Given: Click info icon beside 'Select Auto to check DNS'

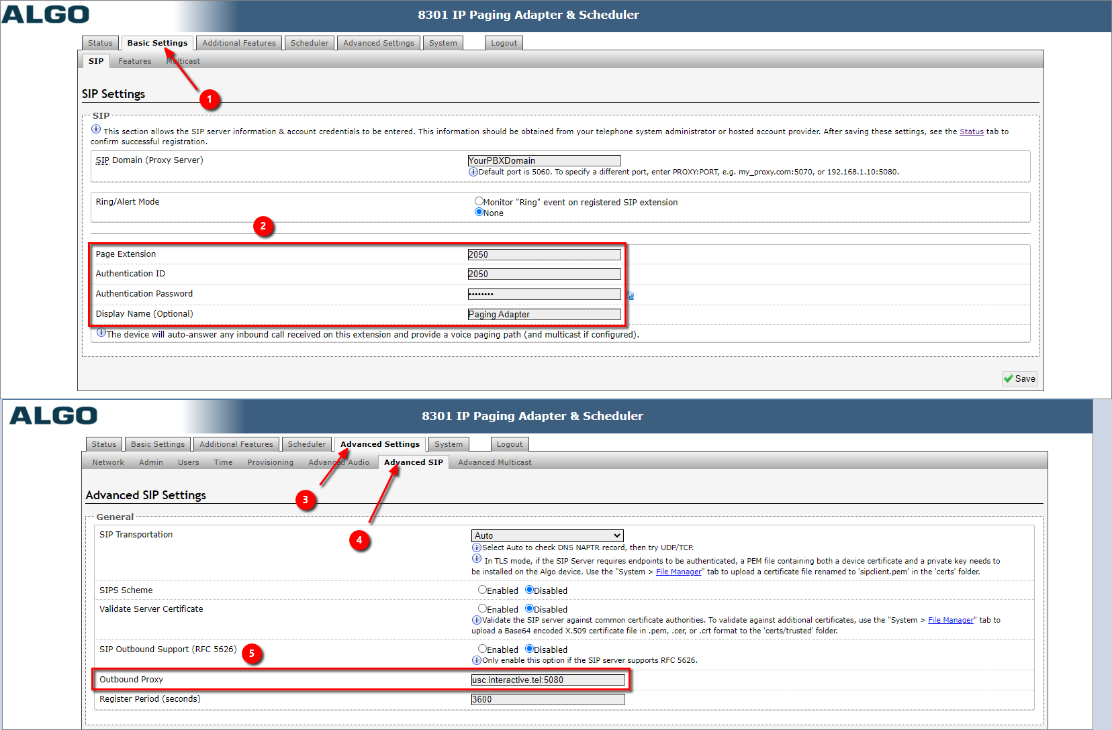Looking at the screenshot, I should (476, 547).
